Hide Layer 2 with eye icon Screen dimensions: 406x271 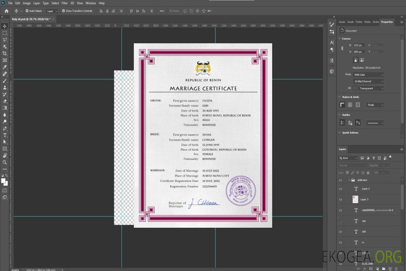341,189
